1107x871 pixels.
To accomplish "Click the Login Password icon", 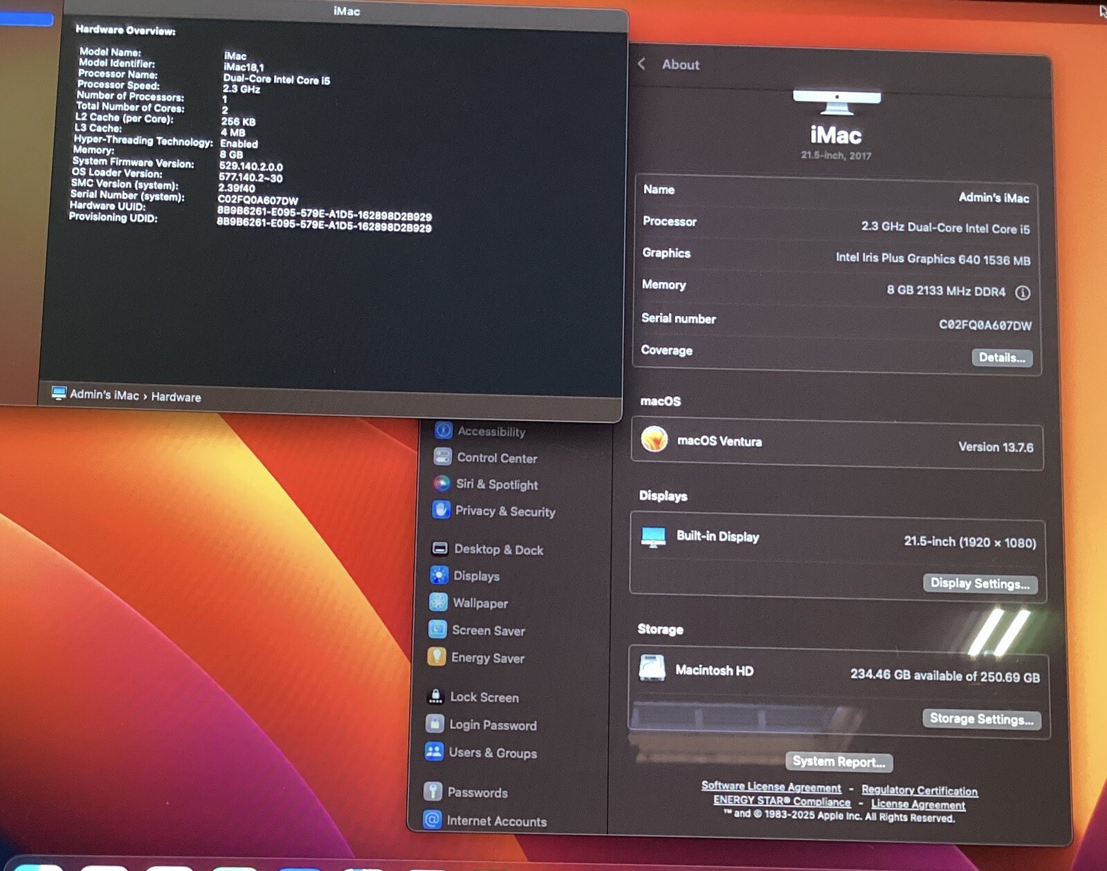I will click(x=434, y=724).
